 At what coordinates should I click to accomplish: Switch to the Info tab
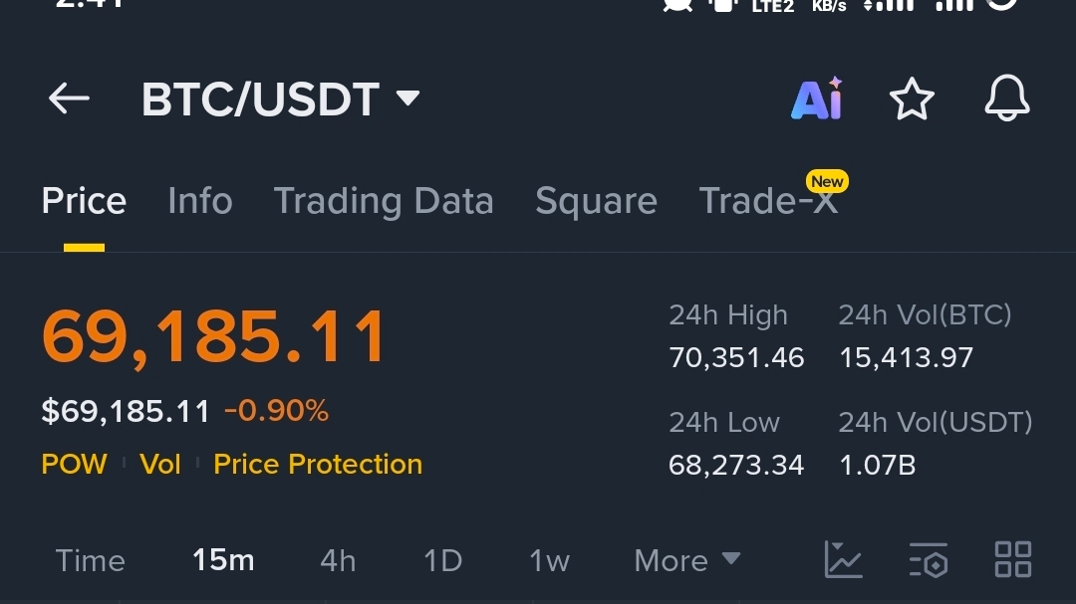coord(199,201)
